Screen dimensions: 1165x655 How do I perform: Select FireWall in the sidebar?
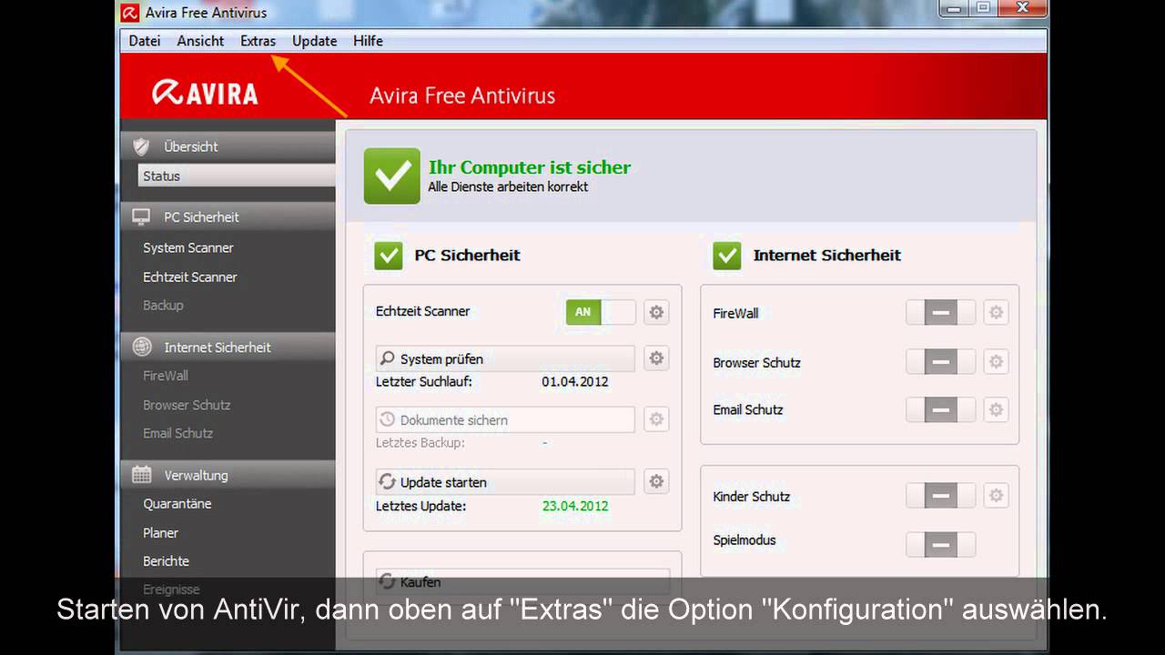coord(166,375)
